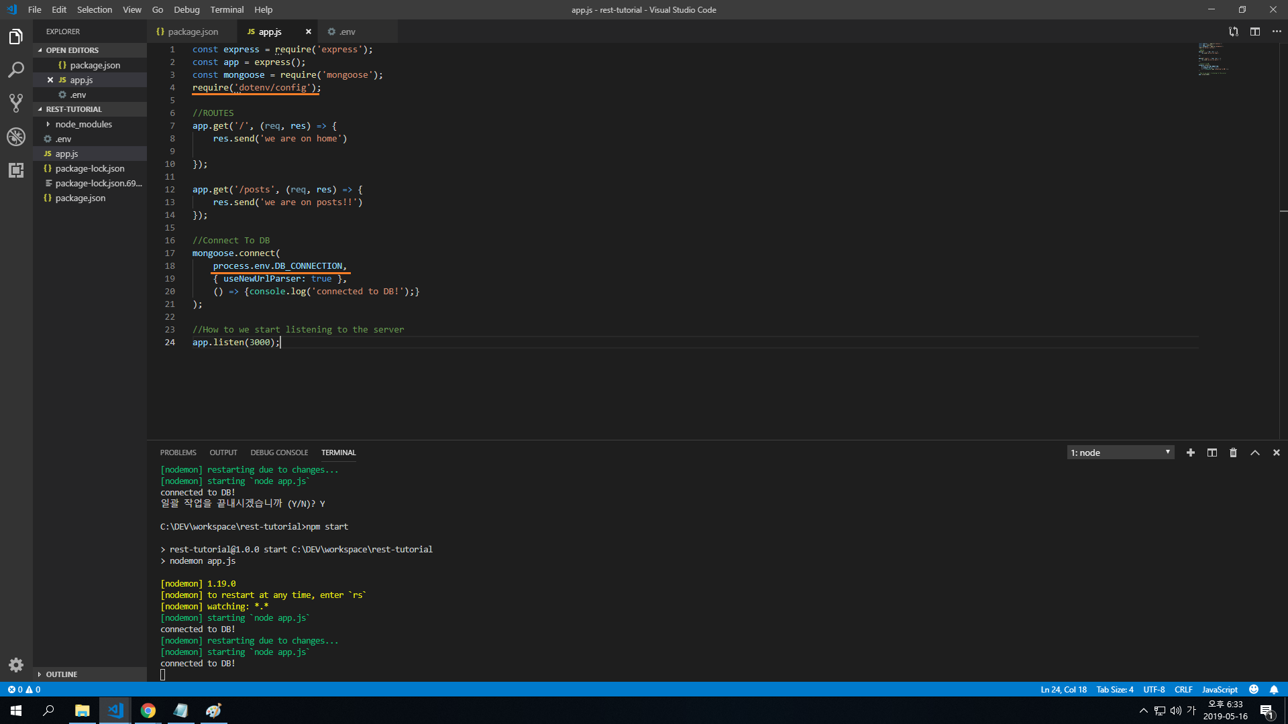Open the .env file in project tree
This screenshot has width=1288, height=724.
pos(90,139)
